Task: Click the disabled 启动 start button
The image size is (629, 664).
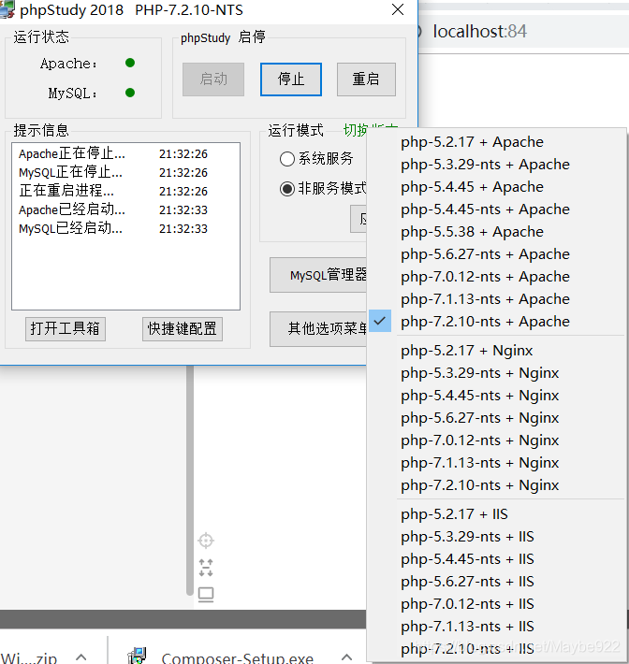Action: pos(213,79)
